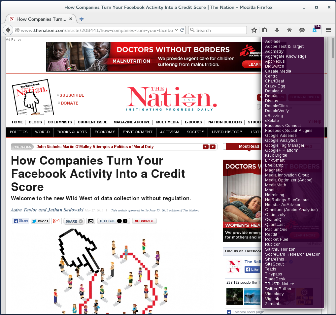Open the downloads arrow icon
336x315 pixels.
[277, 30]
